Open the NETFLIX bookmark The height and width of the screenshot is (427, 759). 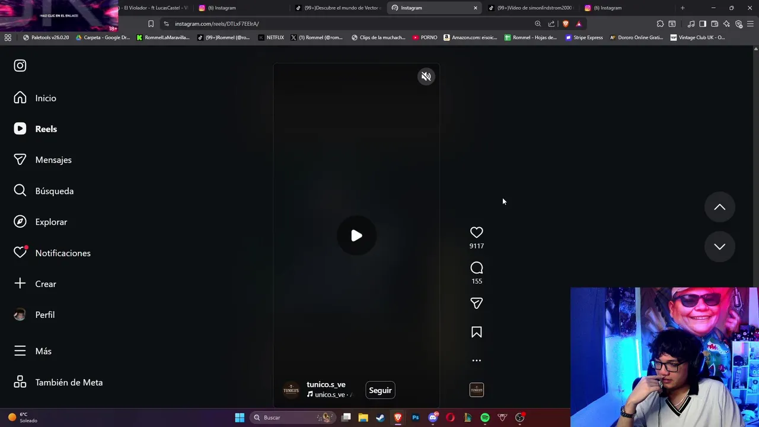click(271, 37)
